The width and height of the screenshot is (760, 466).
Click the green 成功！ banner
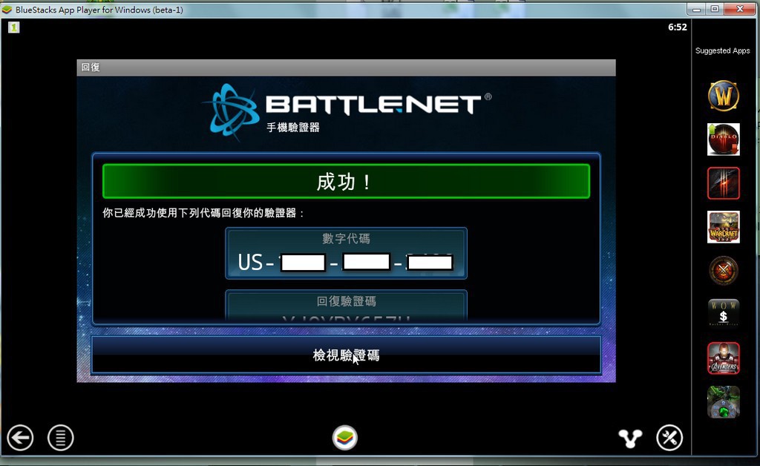pos(346,182)
